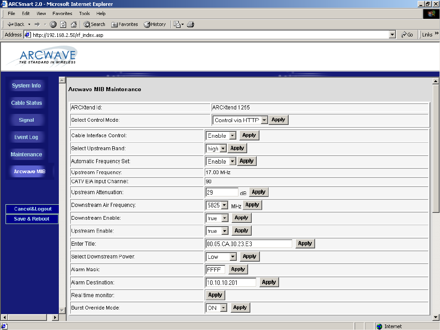Apply the Select Control Mode setting
440x330 pixels.
(x=279, y=120)
